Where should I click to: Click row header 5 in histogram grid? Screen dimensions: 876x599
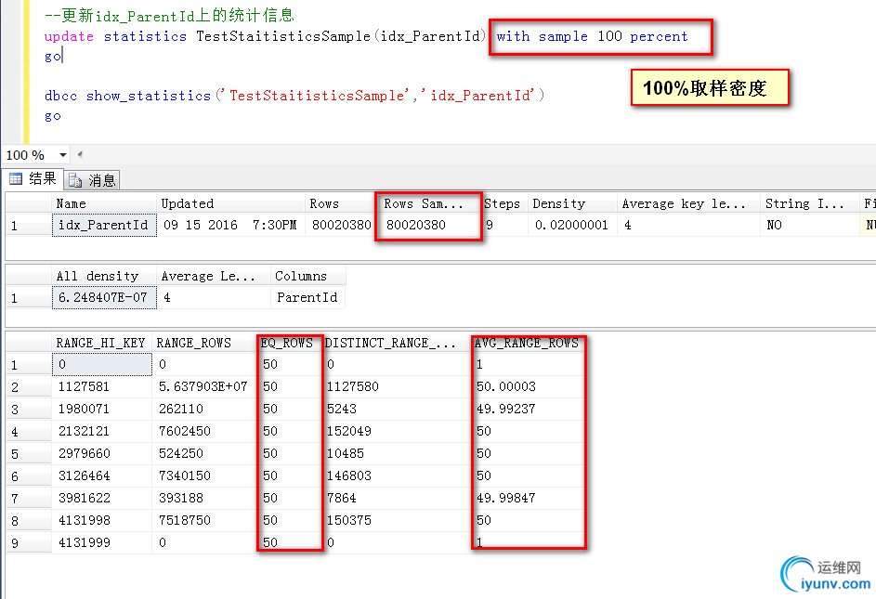pyautogui.click(x=29, y=454)
